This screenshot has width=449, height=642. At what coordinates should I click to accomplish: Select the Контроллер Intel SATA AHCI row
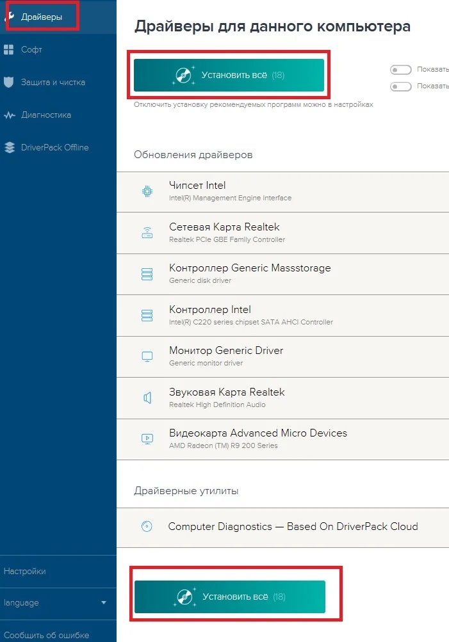click(282, 316)
